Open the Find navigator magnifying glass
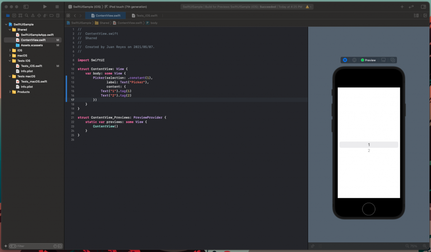 26,15
